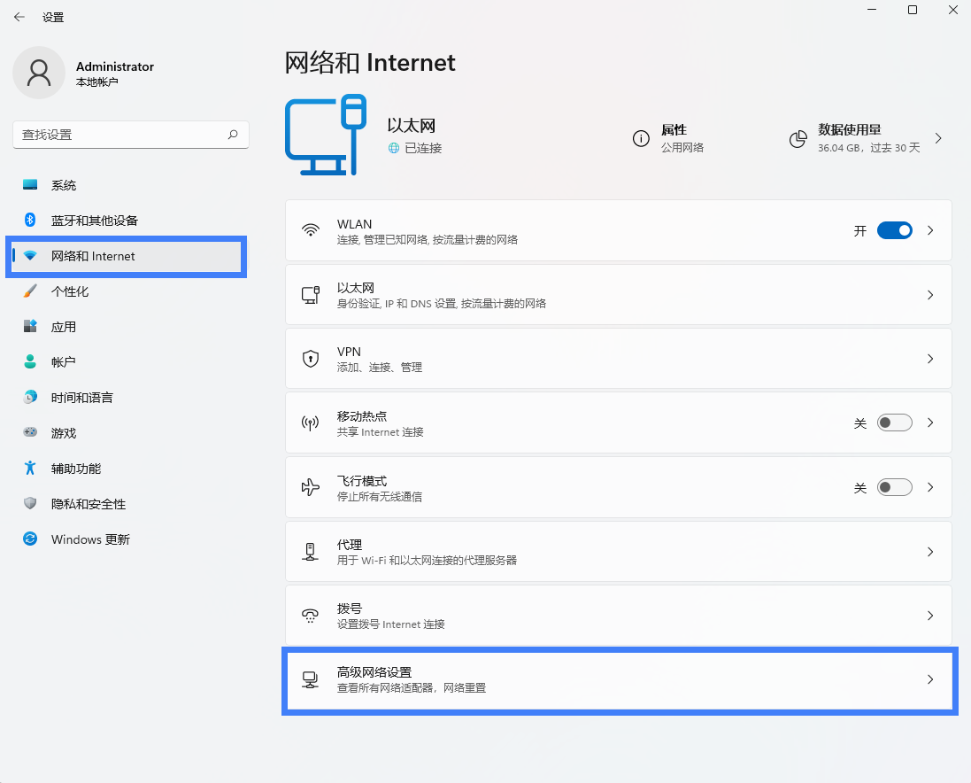Viewport: 971px width, 783px height.
Task: Click the search magnifier icon
Action: click(233, 135)
